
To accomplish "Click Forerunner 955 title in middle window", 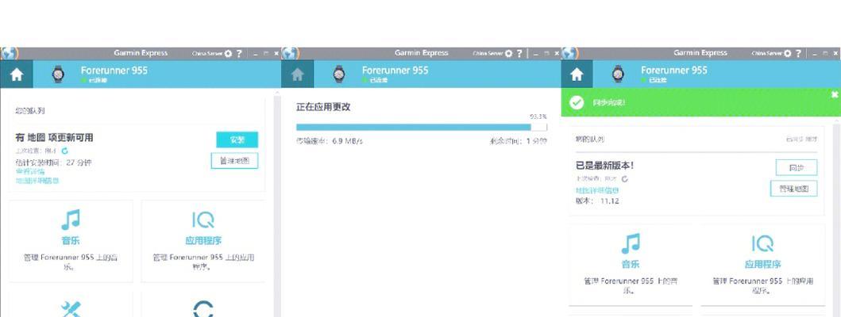I will coord(395,71).
